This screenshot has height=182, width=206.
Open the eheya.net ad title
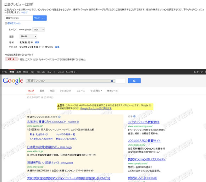tap(50, 163)
